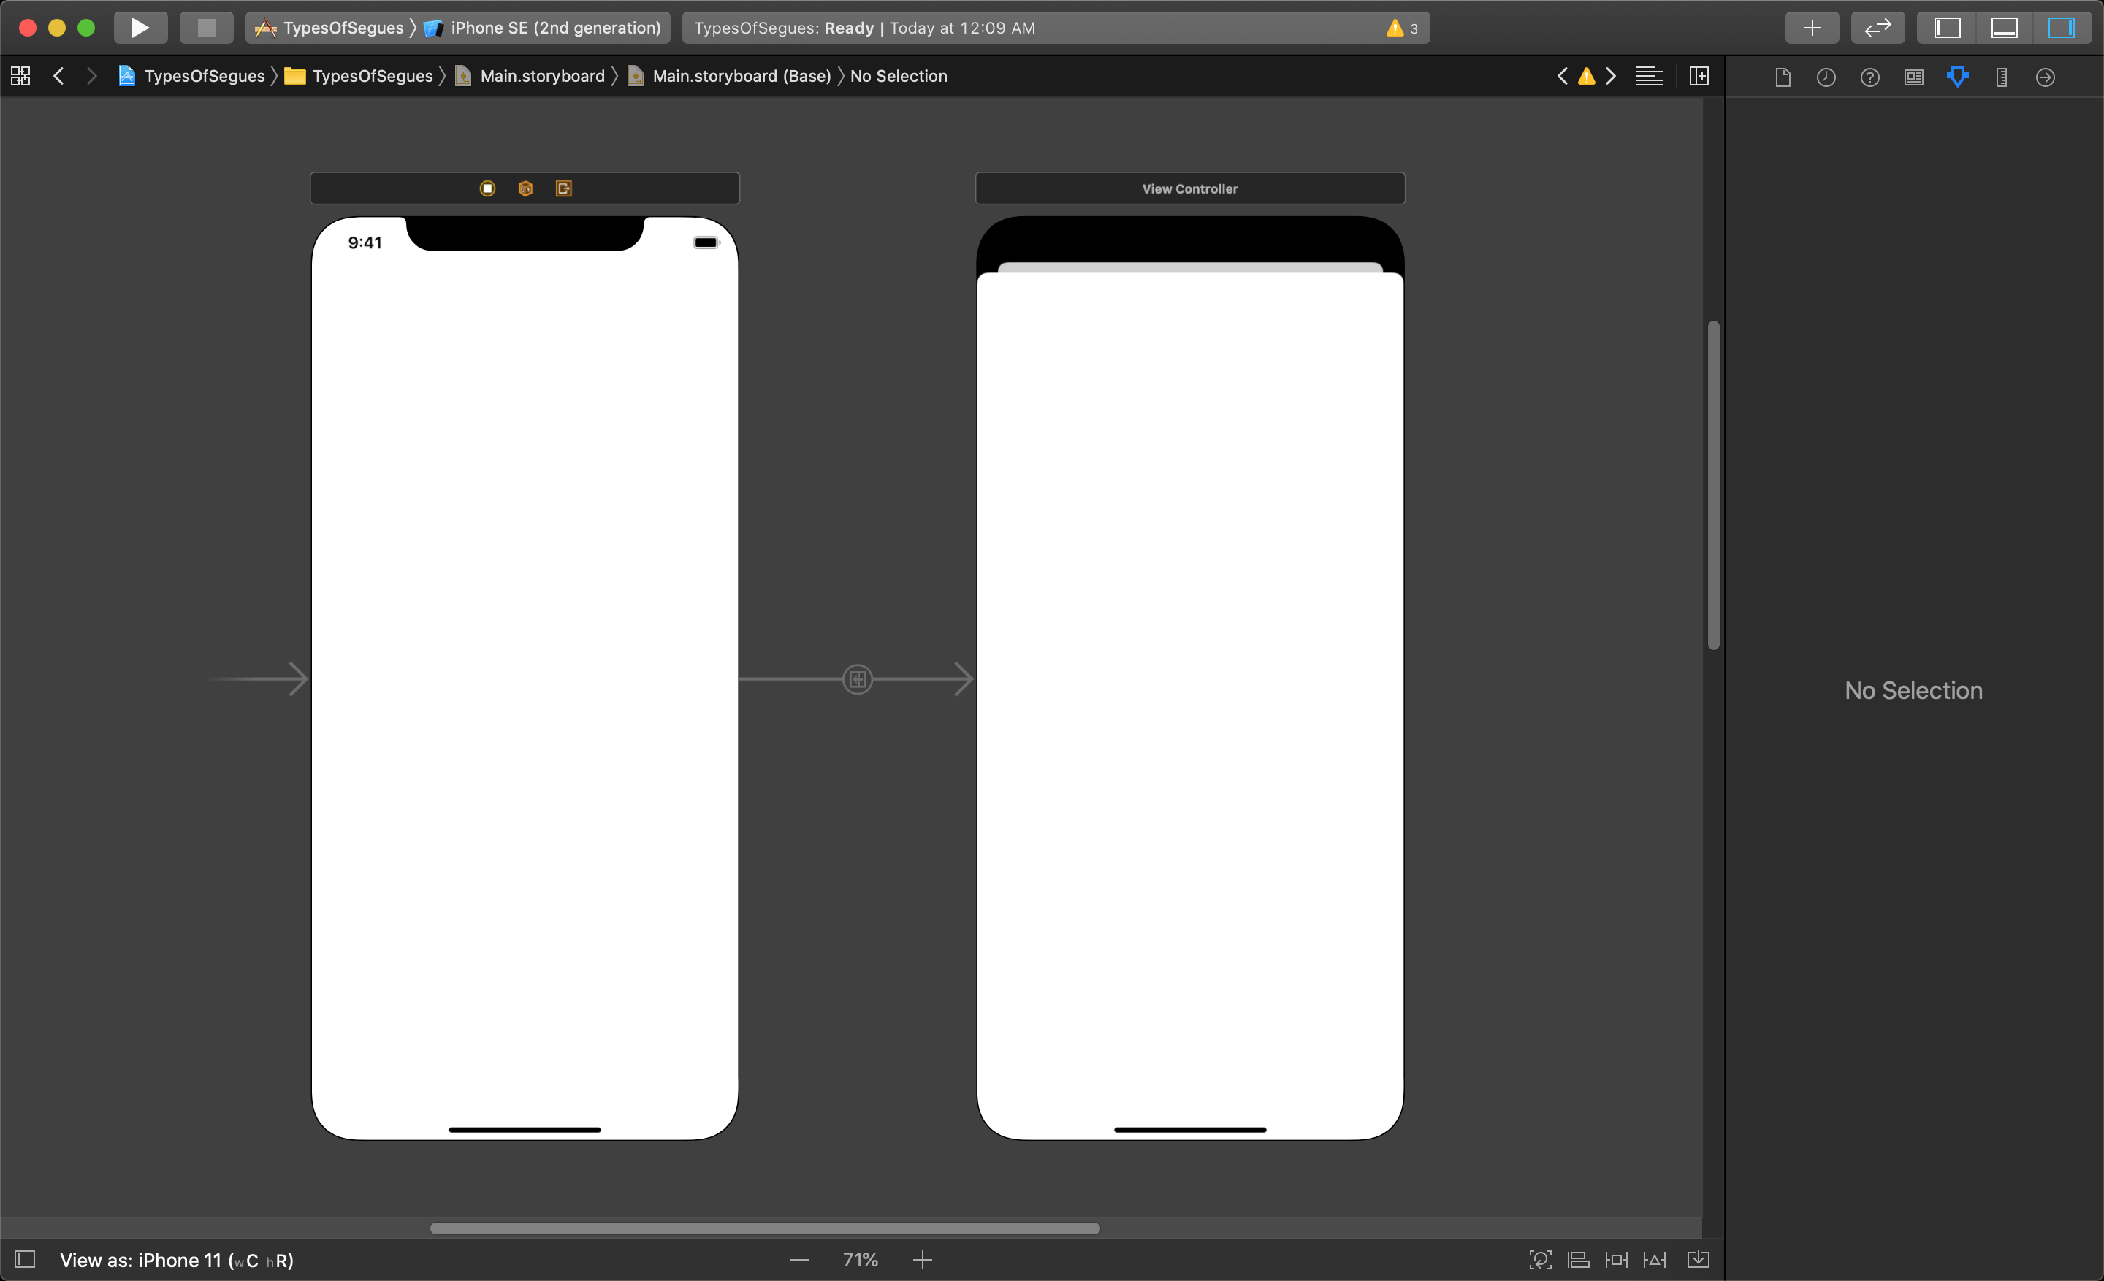The height and width of the screenshot is (1281, 2104).
Task: Jump to previous issue arrow
Action: (x=1562, y=76)
